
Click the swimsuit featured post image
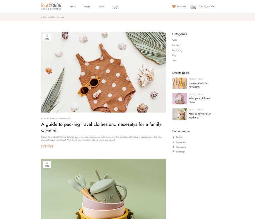(103, 72)
